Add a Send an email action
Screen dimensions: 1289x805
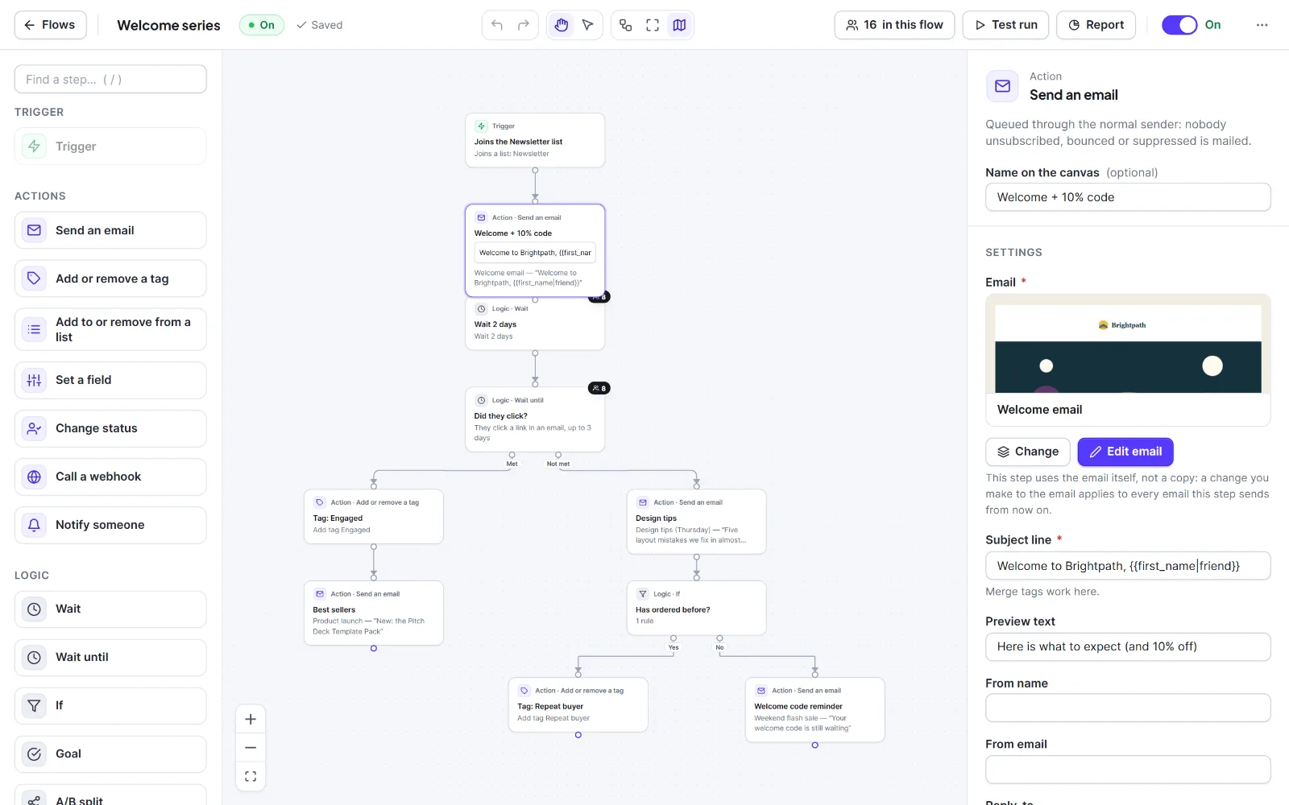[110, 230]
